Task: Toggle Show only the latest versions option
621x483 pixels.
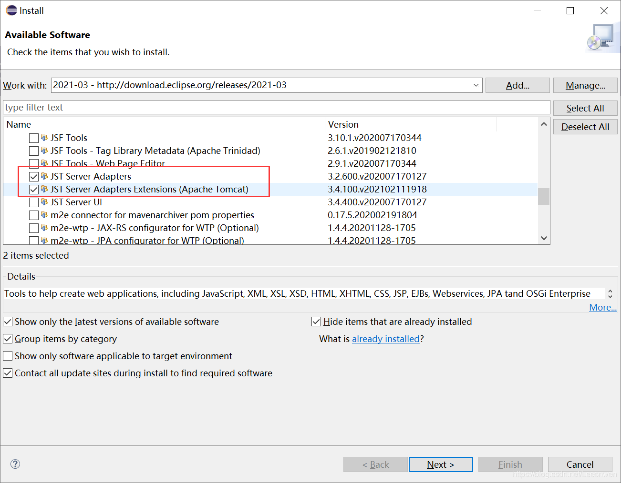Action: click(x=8, y=322)
